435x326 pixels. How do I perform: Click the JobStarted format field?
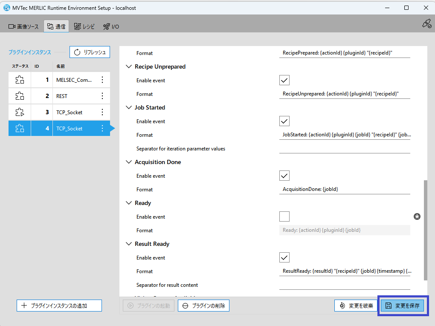pyautogui.click(x=345, y=135)
